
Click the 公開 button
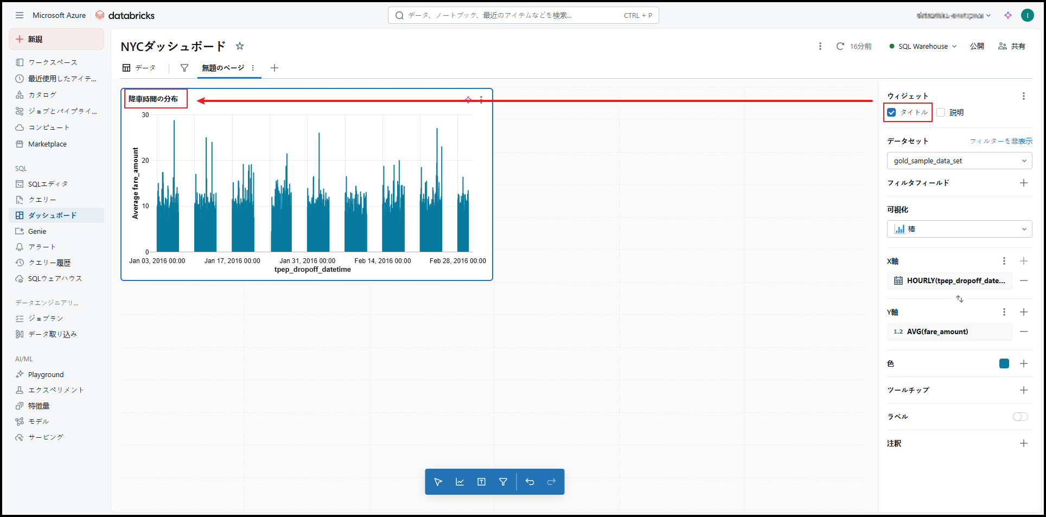pos(977,46)
